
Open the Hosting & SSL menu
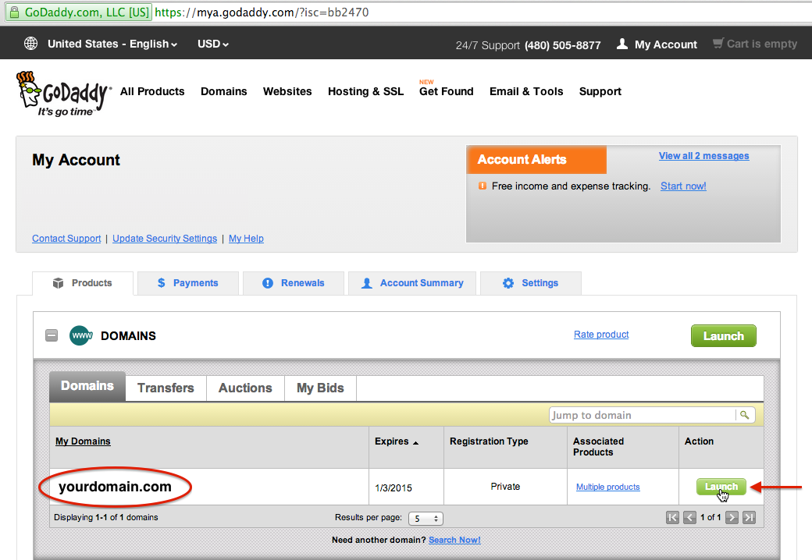coord(365,91)
